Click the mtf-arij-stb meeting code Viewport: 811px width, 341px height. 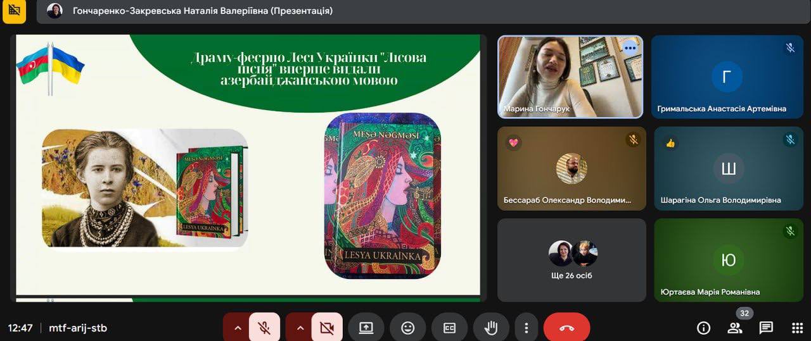[x=78, y=328]
